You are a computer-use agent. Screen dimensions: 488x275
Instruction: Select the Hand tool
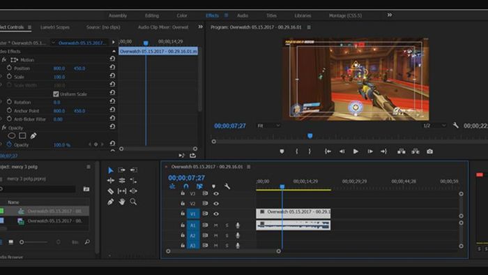[122, 202]
